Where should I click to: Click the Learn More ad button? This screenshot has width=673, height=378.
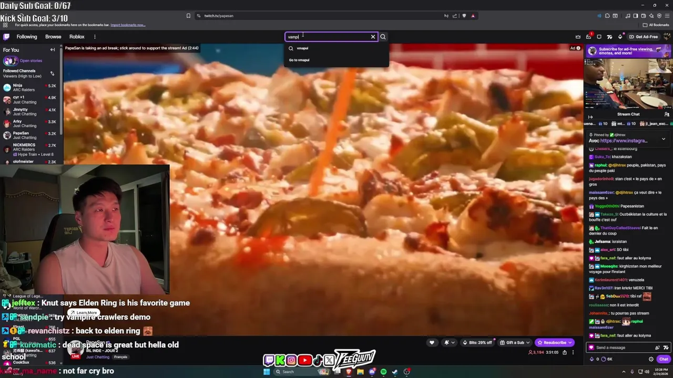[84, 312]
